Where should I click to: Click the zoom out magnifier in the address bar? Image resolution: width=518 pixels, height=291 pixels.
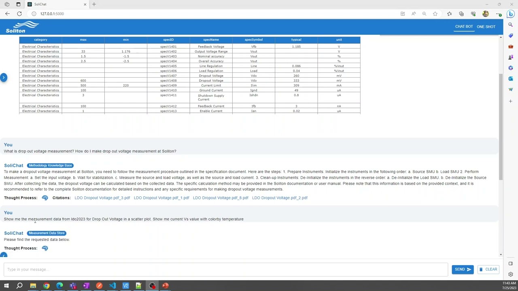pyautogui.click(x=424, y=14)
